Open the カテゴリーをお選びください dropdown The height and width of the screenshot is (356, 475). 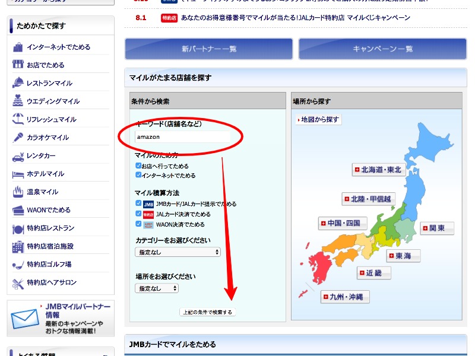[x=178, y=252]
